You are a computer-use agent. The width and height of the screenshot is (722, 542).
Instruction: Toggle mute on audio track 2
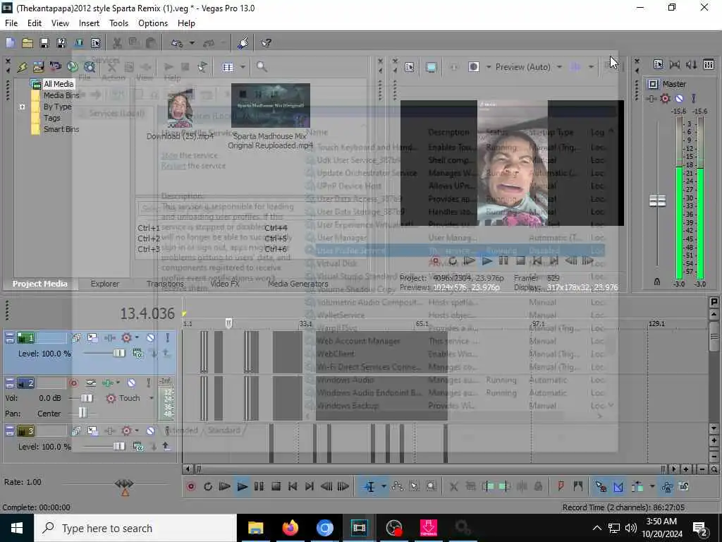pos(132,383)
